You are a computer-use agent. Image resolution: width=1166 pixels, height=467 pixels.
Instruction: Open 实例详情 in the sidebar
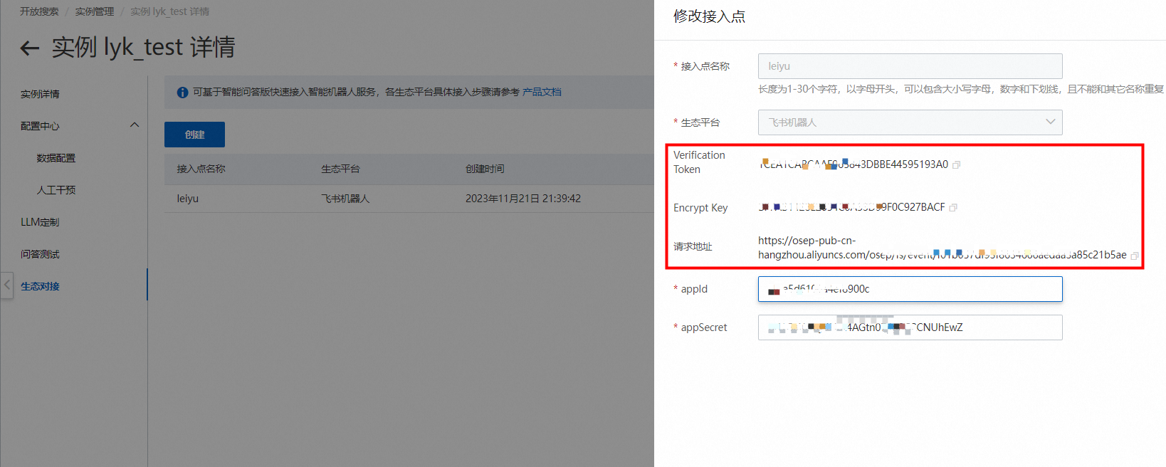click(40, 94)
